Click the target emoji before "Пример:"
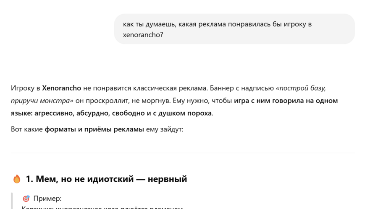The image size is (378, 209). [26, 199]
